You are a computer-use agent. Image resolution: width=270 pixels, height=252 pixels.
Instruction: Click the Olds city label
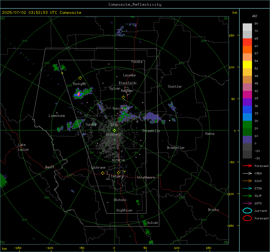click(114, 125)
